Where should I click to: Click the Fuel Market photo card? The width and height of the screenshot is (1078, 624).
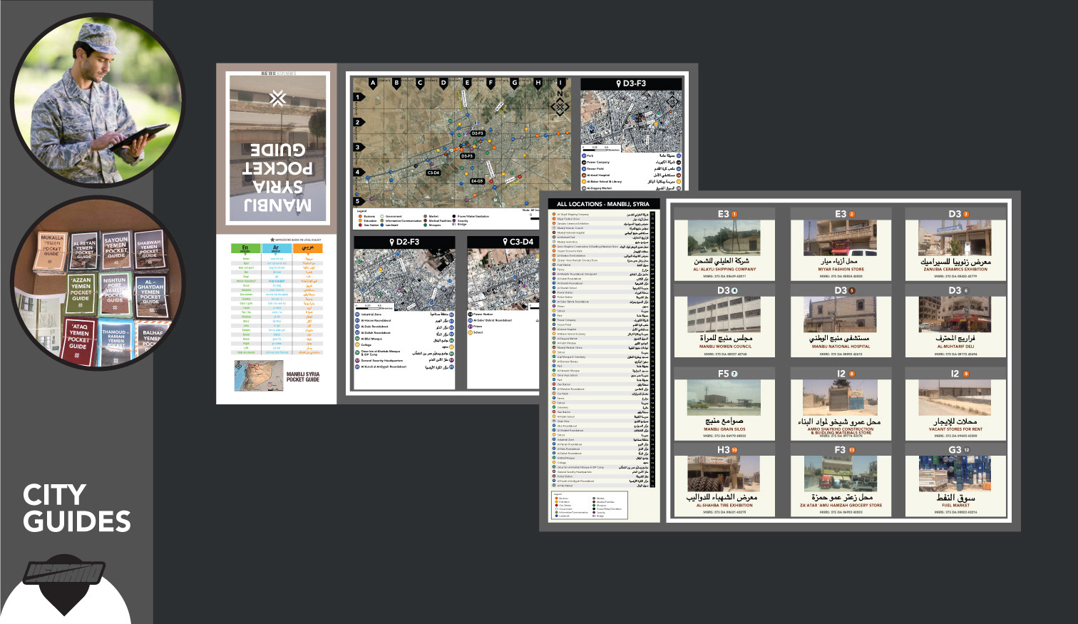[955, 480]
